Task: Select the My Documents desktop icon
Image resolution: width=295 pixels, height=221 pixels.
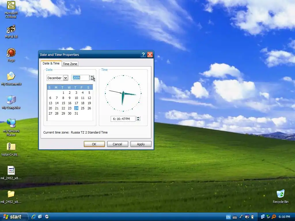Action: (11, 79)
